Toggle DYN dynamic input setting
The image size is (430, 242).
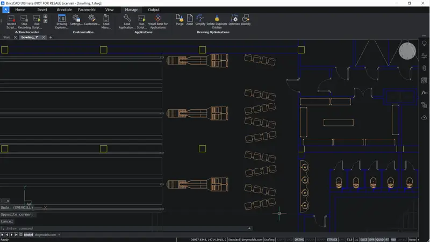point(372,239)
